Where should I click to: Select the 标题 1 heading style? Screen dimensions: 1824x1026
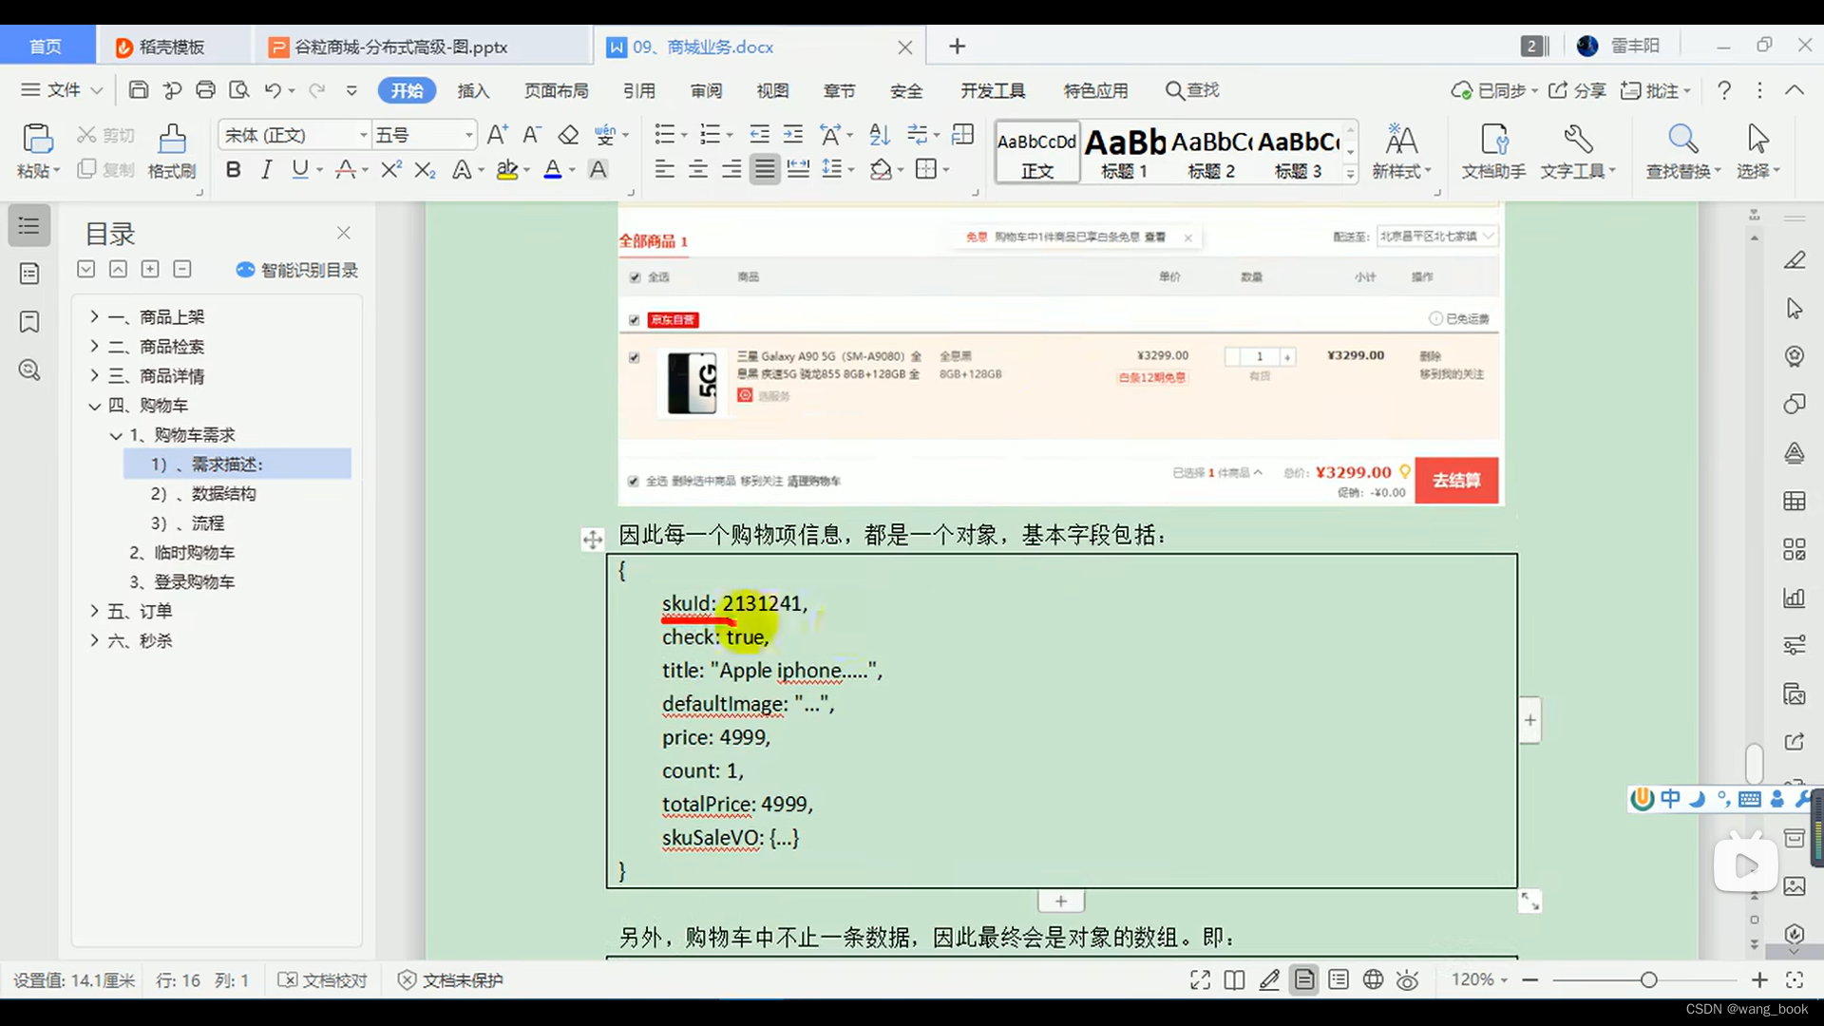point(1125,152)
